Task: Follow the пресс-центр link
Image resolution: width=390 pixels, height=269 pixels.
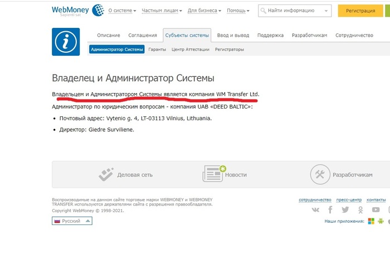Action: (x=349, y=200)
